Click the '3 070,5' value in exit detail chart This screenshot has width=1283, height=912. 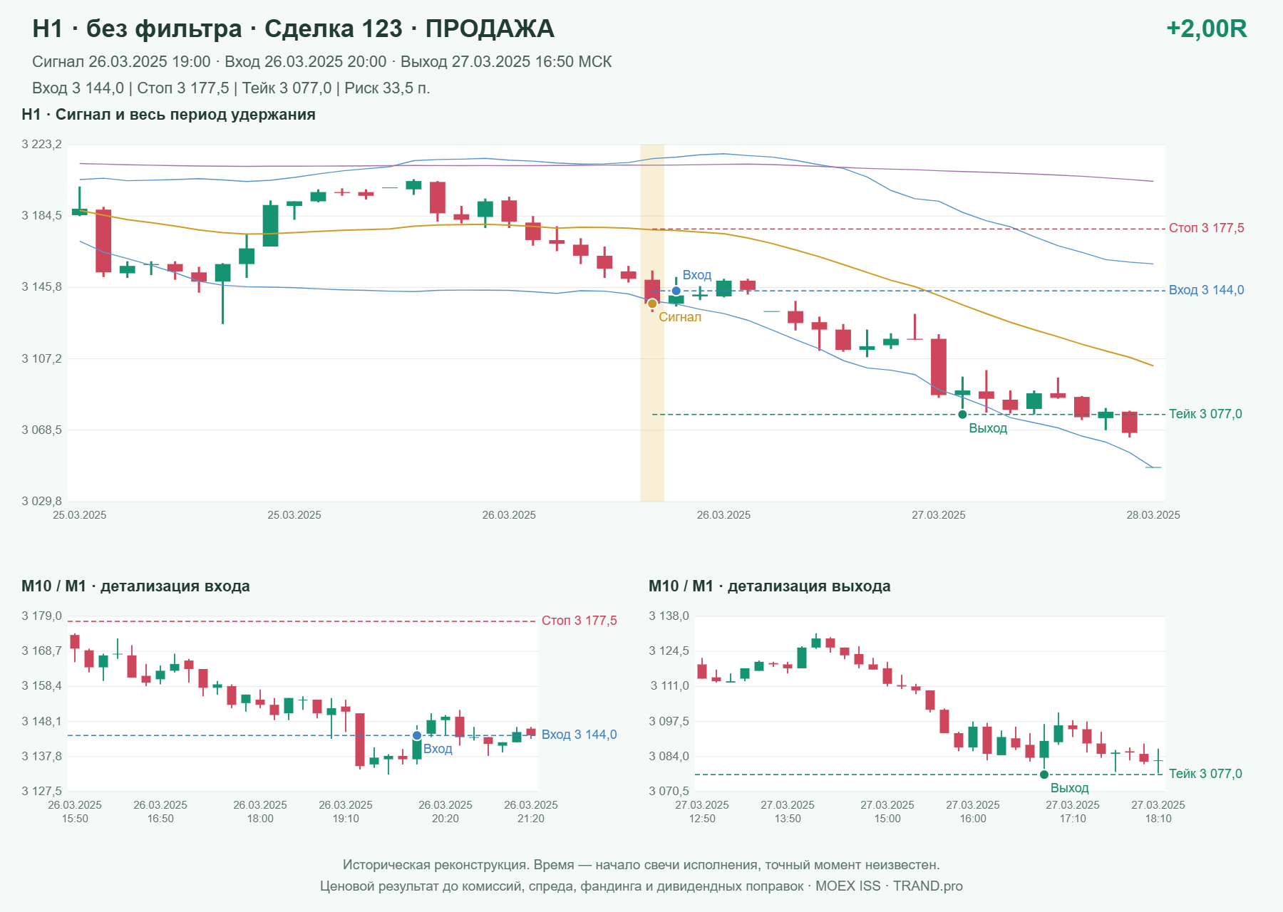(x=669, y=791)
